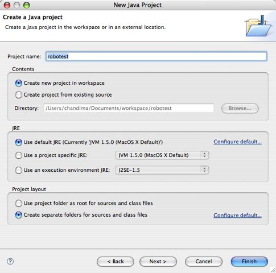The image size is (276, 273).
Task: Click the window resize grip icon
Action: [273, 270]
